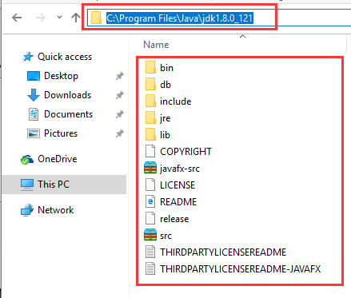This screenshot has height=298, width=351.
Task: Click the OneDrive cloud icon
Action: (x=27, y=160)
